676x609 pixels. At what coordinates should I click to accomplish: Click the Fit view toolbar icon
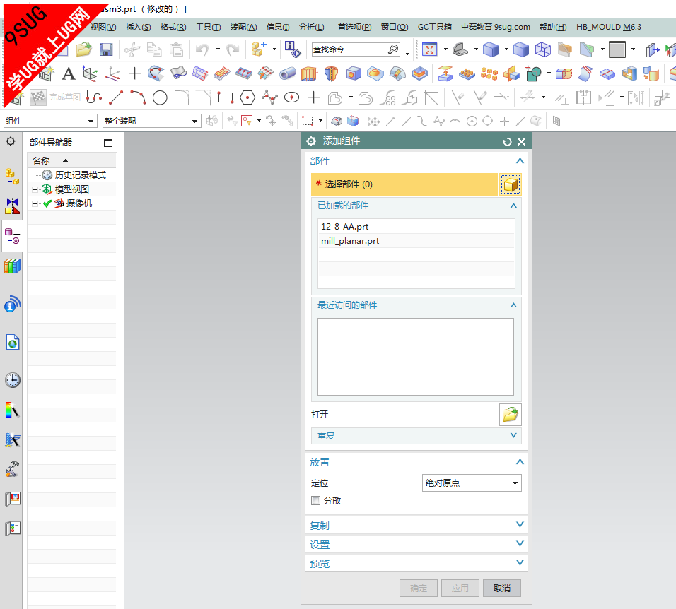point(429,49)
